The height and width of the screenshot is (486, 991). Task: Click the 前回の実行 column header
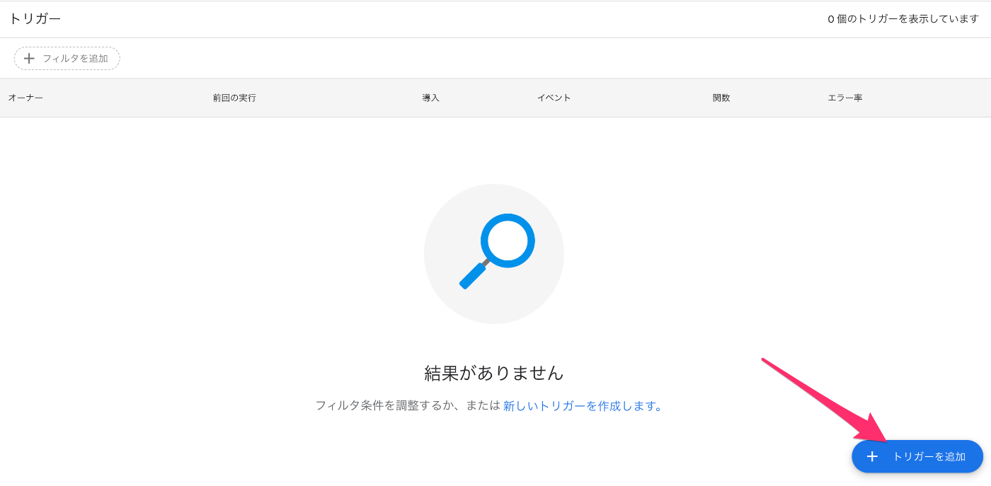[x=234, y=98]
